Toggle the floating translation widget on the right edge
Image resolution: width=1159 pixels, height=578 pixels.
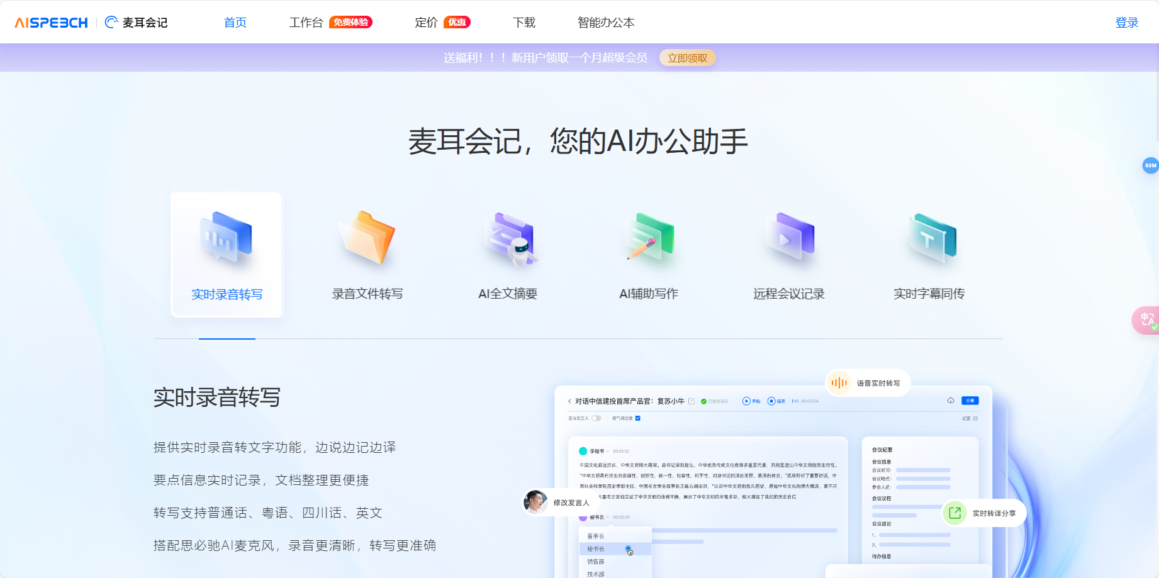[x=1147, y=320]
